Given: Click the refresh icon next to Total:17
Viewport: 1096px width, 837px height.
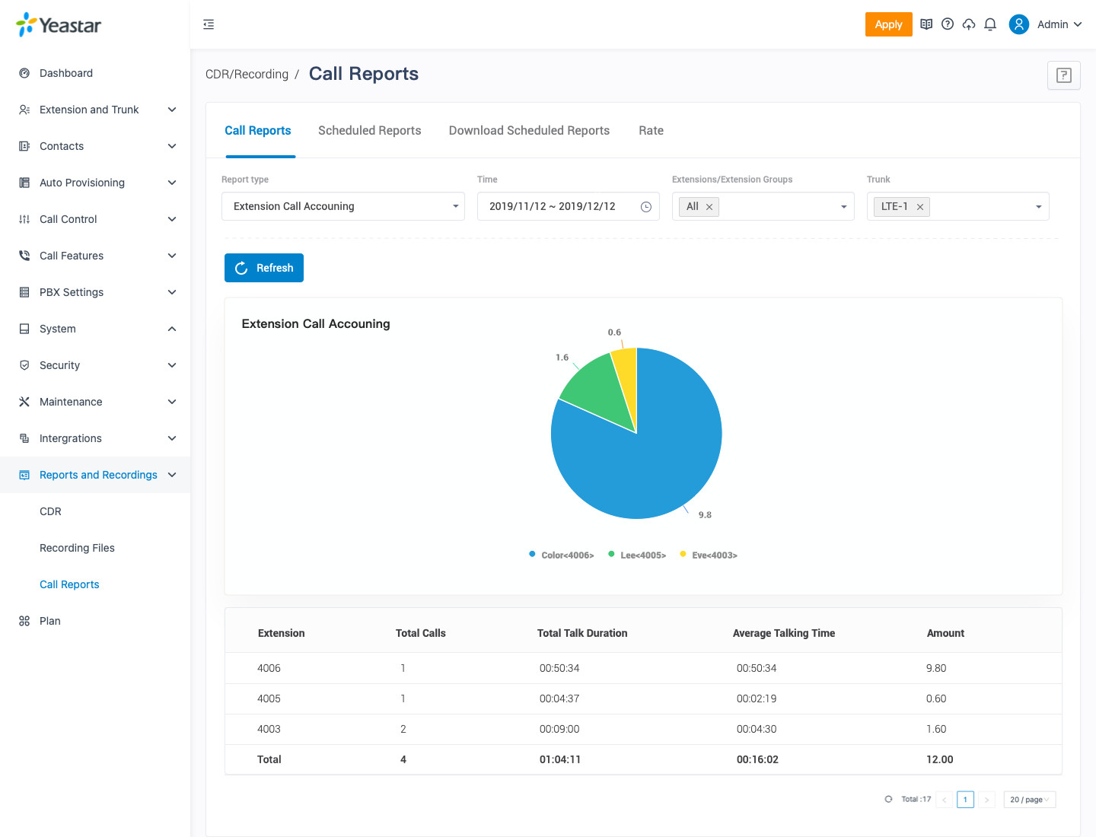Looking at the screenshot, I should [888, 799].
